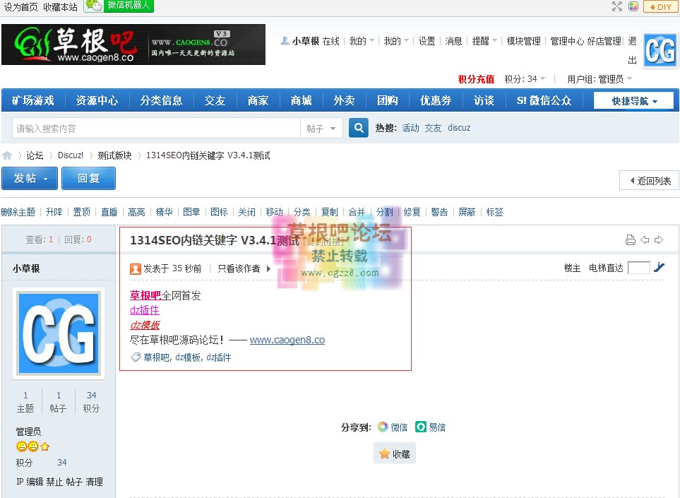Image resolution: width=680 pixels, height=498 pixels.
Task: Select the 分类信息 navigation tab
Action: [x=160, y=100]
